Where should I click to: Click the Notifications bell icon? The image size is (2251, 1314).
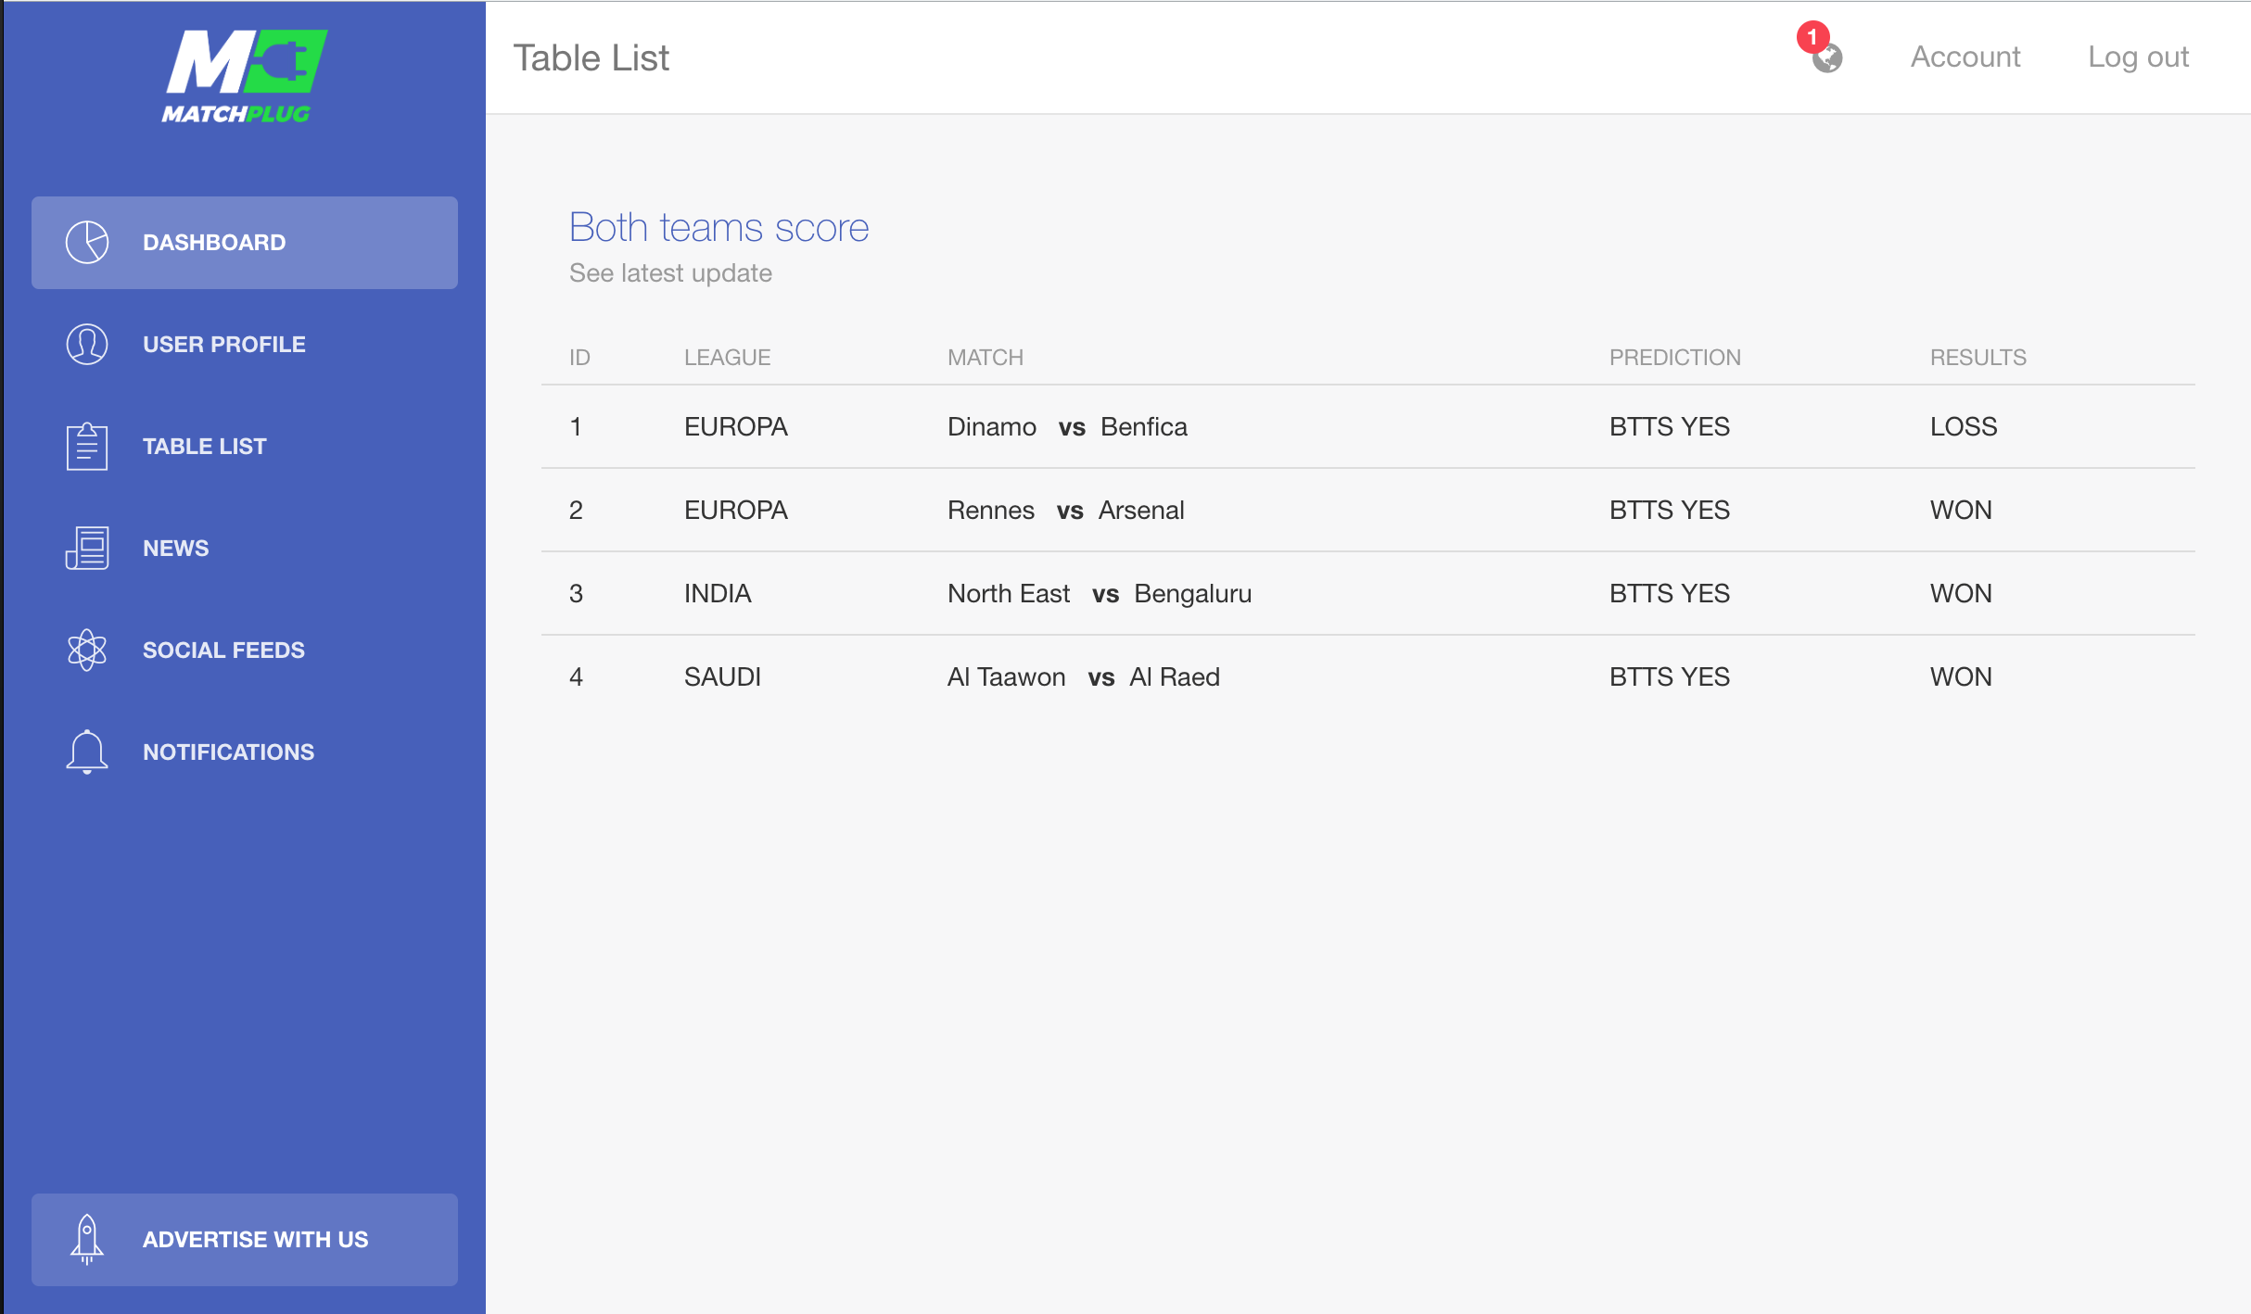click(87, 752)
